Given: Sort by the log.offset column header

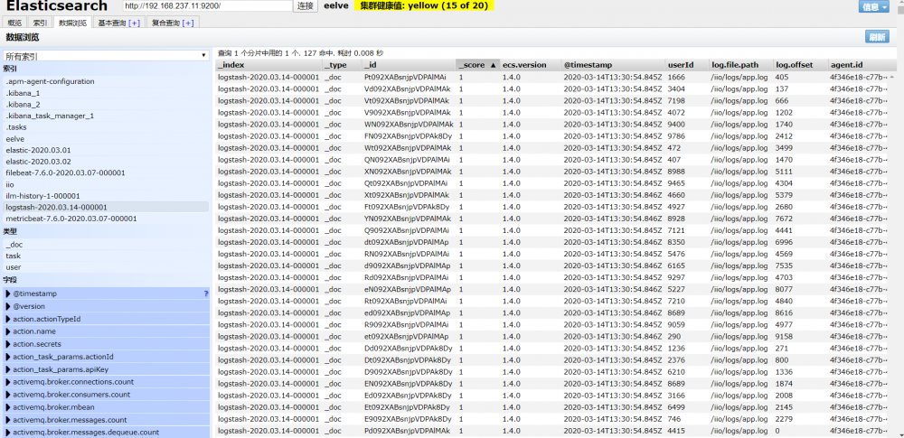Looking at the screenshot, I should point(800,65).
